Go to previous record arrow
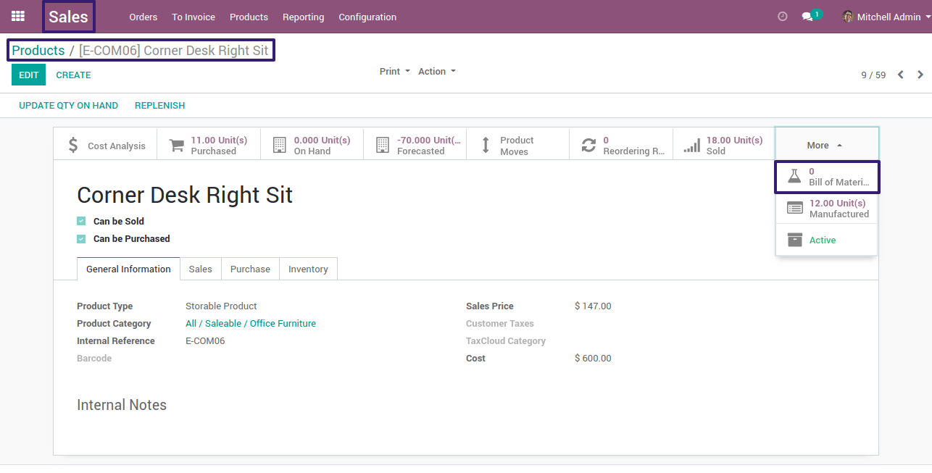Viewport: 932px width, 473px height. [x=900, y=75]
